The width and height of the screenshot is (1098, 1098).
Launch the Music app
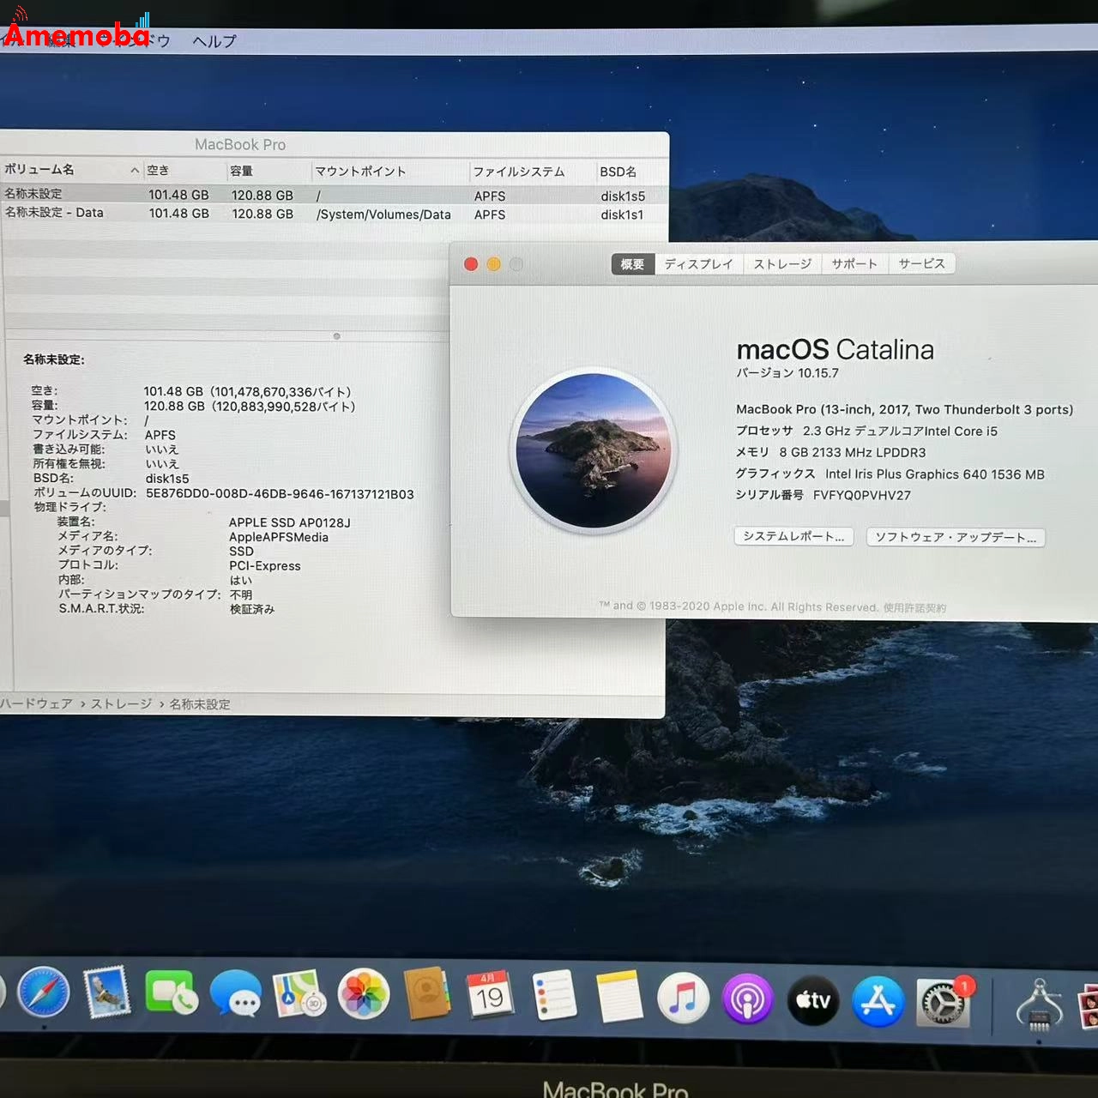click(683, 999)
